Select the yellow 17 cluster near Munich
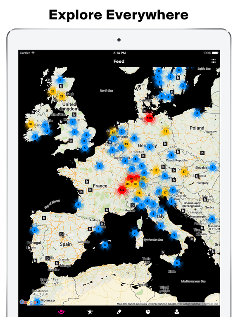Image resolution: width=238 pixels, height=317 pixels. click(156, 170)
